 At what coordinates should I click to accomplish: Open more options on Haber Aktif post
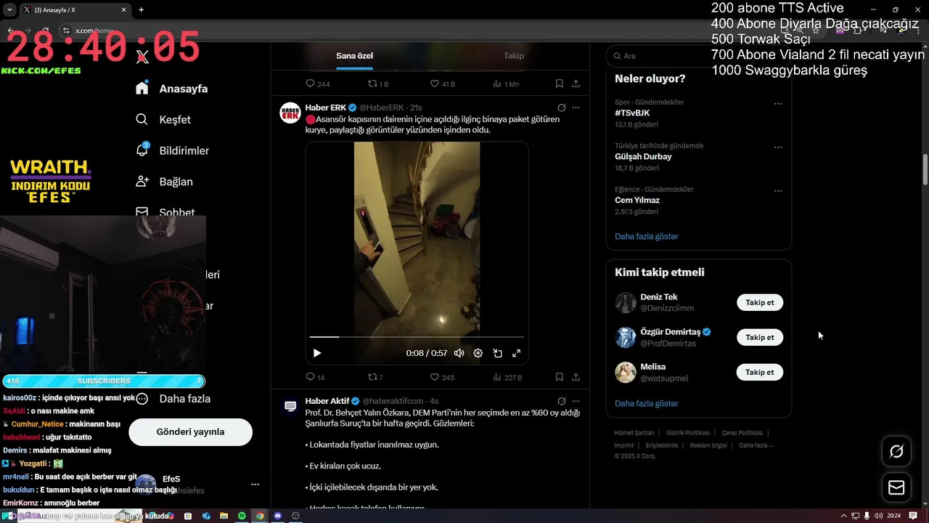[x=576, y=401]
